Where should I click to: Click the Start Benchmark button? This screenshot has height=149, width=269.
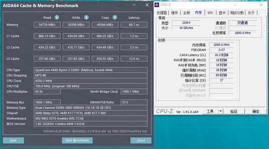[x=77, y=140]
